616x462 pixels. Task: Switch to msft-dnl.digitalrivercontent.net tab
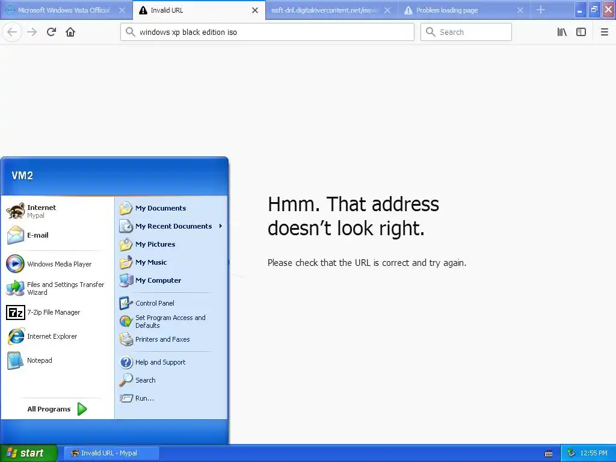[324, 10]
